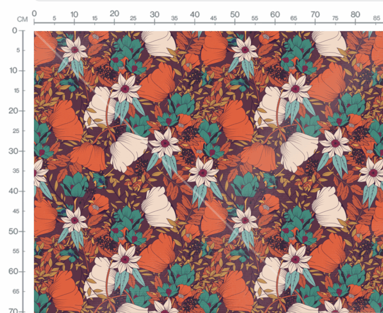Image resolution: width=383 pixels, height=313 pixels.
Task: Click the 10 mark on the vertical ruler
Action: pos(14,71)
